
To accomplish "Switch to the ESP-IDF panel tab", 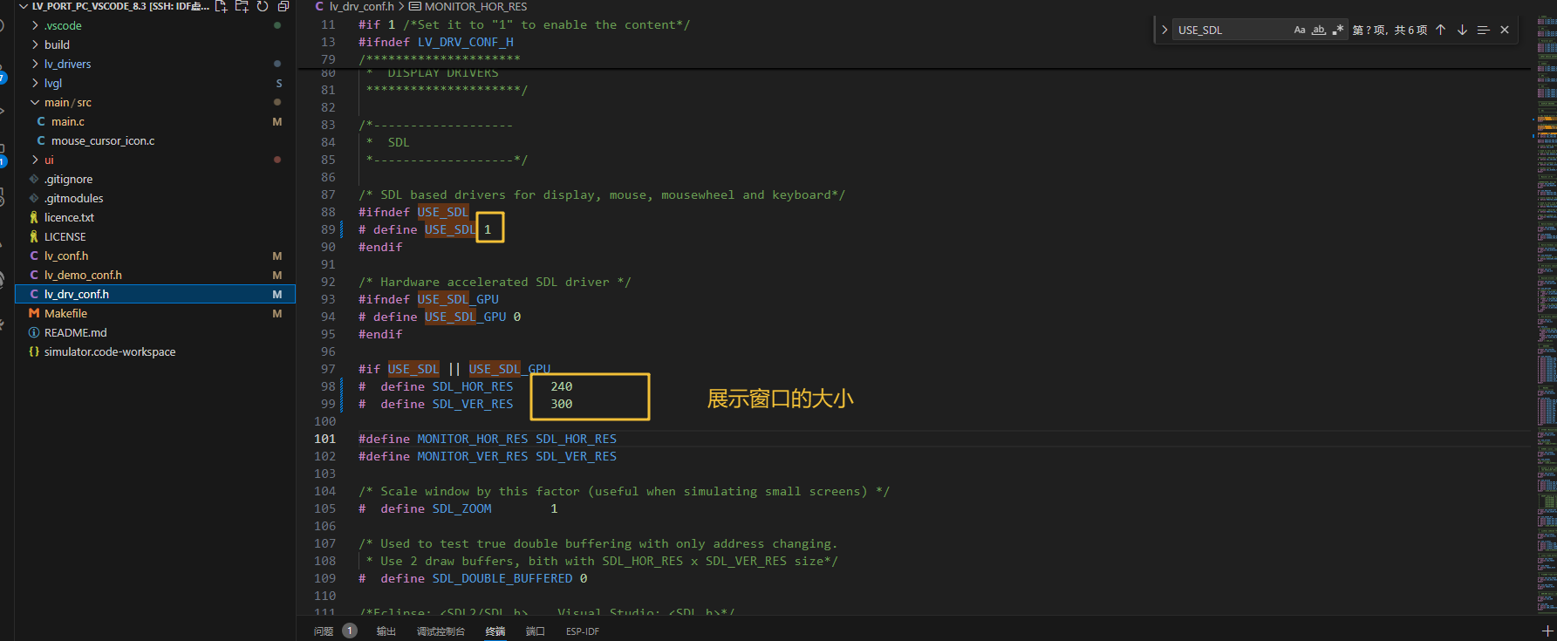I will (583, 631).
